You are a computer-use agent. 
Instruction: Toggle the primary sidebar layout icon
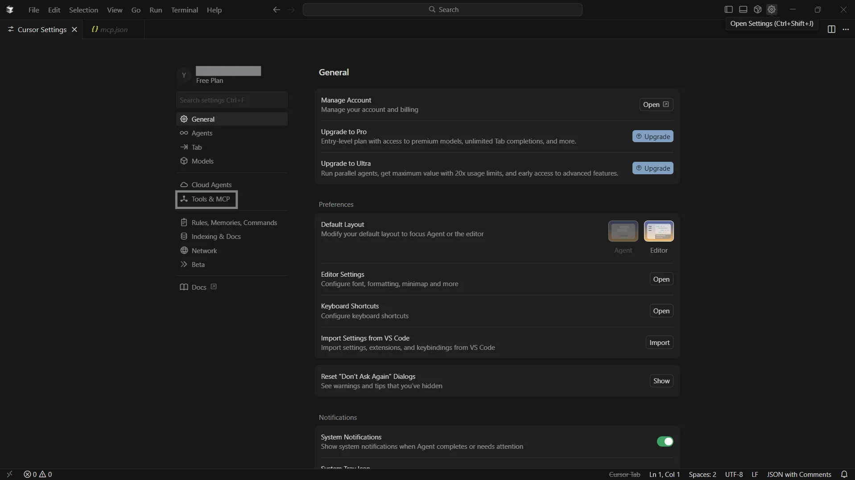pos(728,9)
